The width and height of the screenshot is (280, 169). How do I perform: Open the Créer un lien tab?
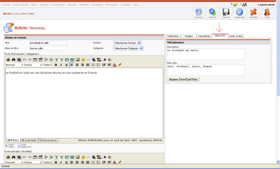pos(236,36)
